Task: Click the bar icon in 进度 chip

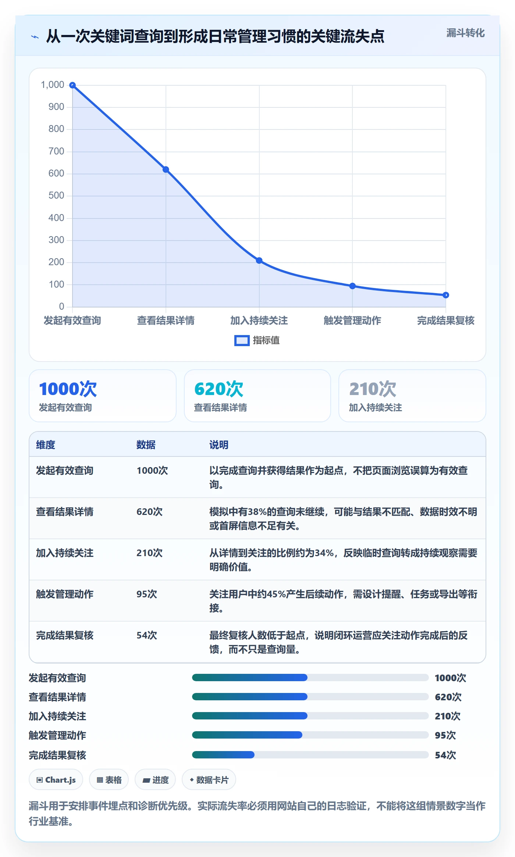Action: 146,780
